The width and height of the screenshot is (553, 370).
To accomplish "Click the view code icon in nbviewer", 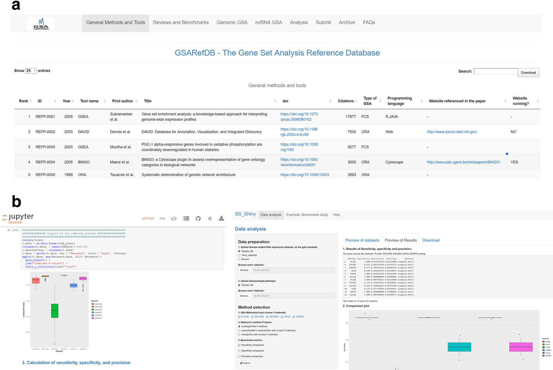I will tap(174, 219).
